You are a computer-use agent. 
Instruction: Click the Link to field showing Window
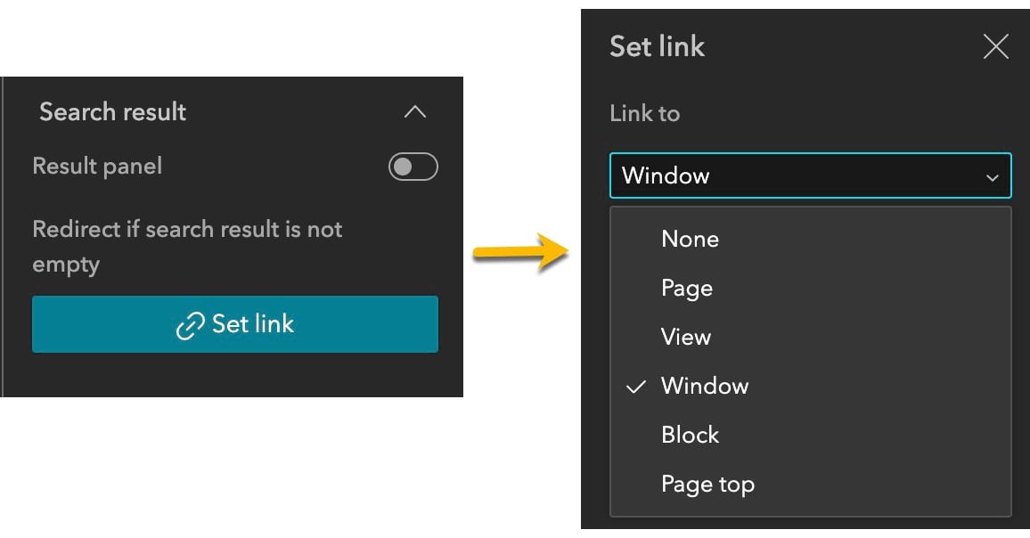[809, 175]
